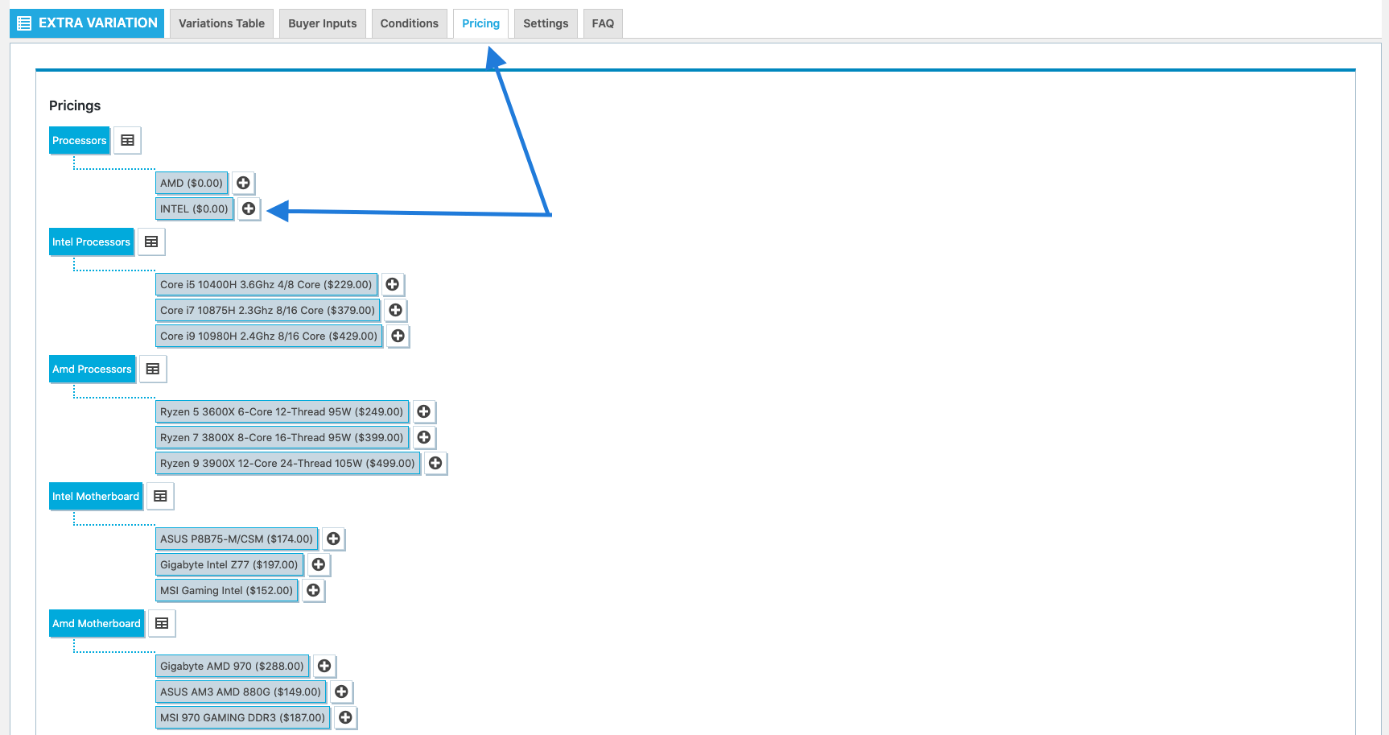Add pricing via plus next to Core i9 10980H

(398, 336)
